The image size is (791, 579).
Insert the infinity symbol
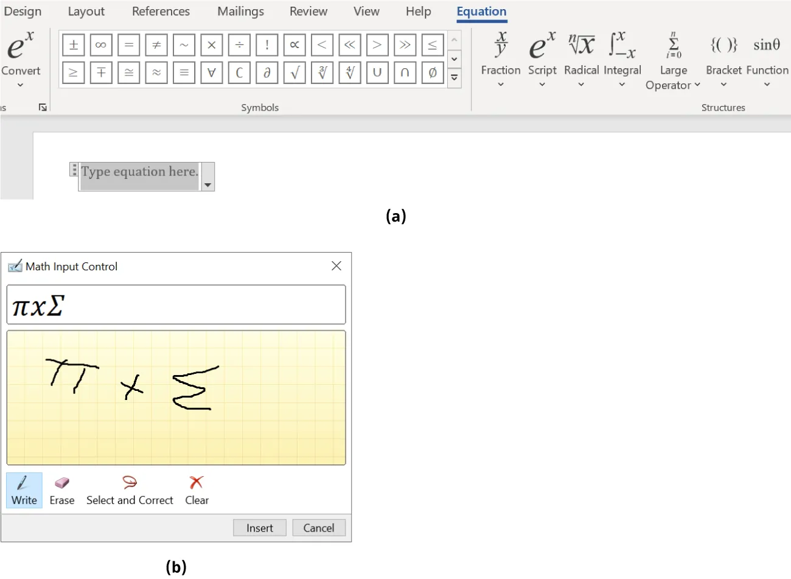tap(100, 44)
